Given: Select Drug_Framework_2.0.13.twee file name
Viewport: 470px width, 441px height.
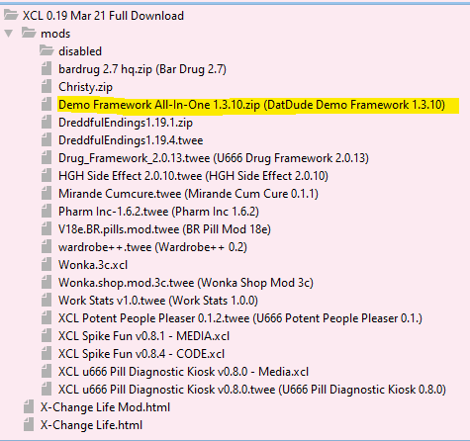Looking at the screenshot, I should [x=214, y=158].
